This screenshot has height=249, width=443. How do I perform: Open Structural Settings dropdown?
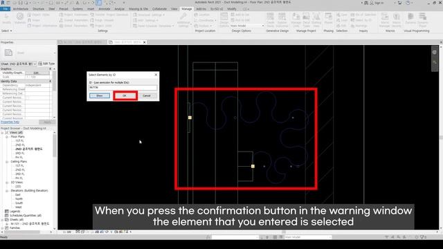(x=150, y=15)
